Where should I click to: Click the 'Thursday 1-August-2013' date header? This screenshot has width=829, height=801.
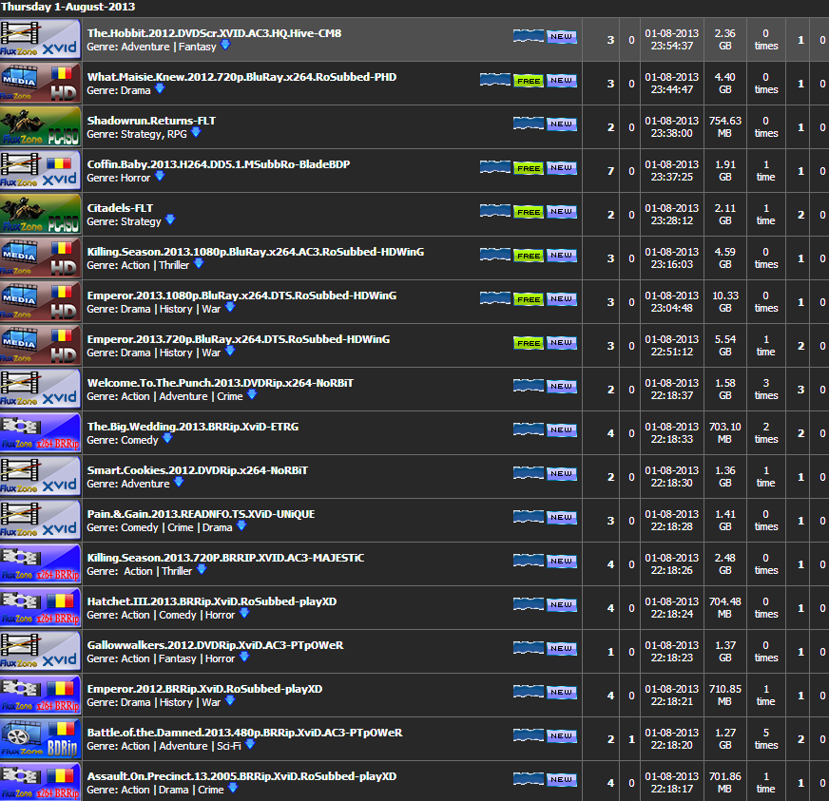pyautogui.click(x=67, y=7)
